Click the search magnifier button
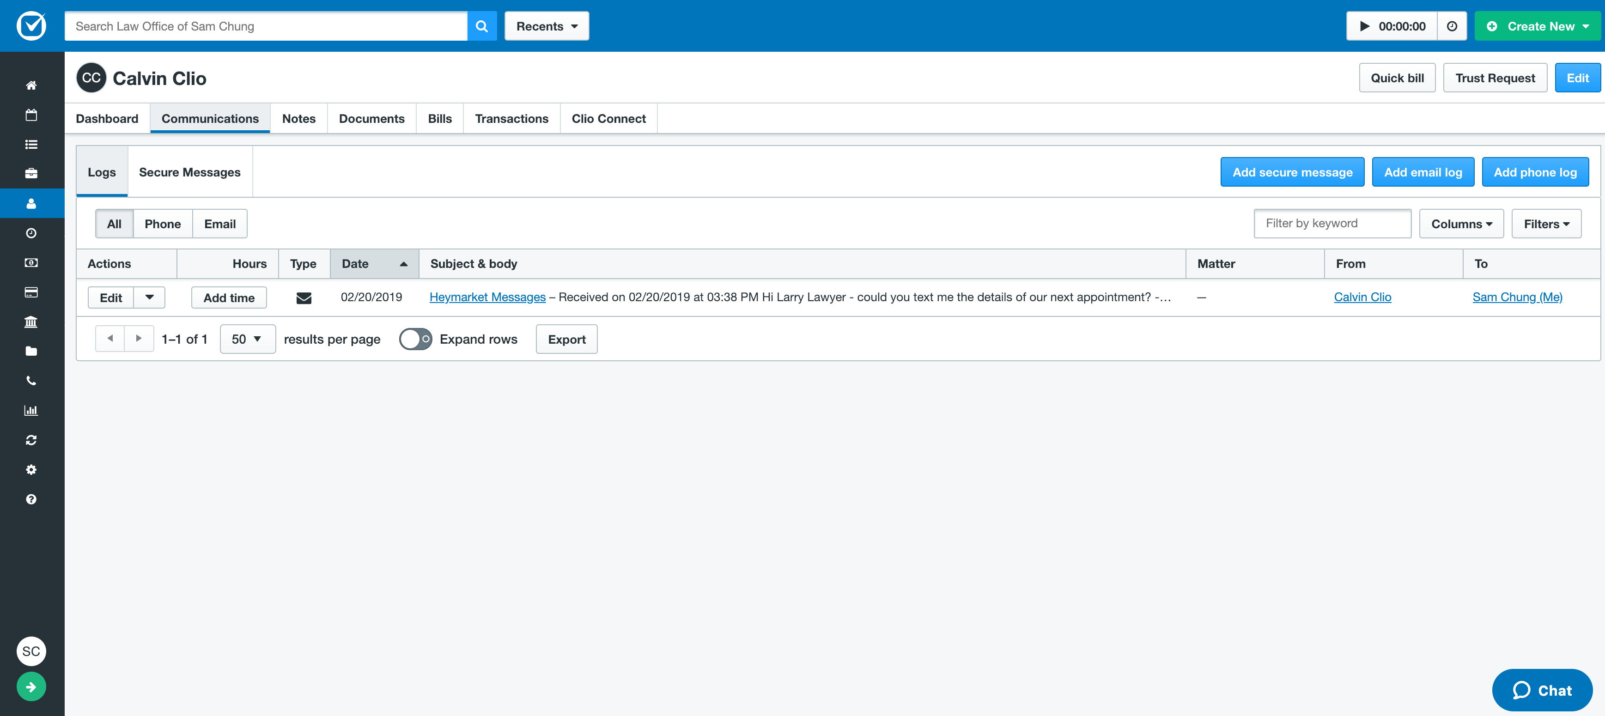The width and height of the screenshot is (1605, 716). [481, 26]
